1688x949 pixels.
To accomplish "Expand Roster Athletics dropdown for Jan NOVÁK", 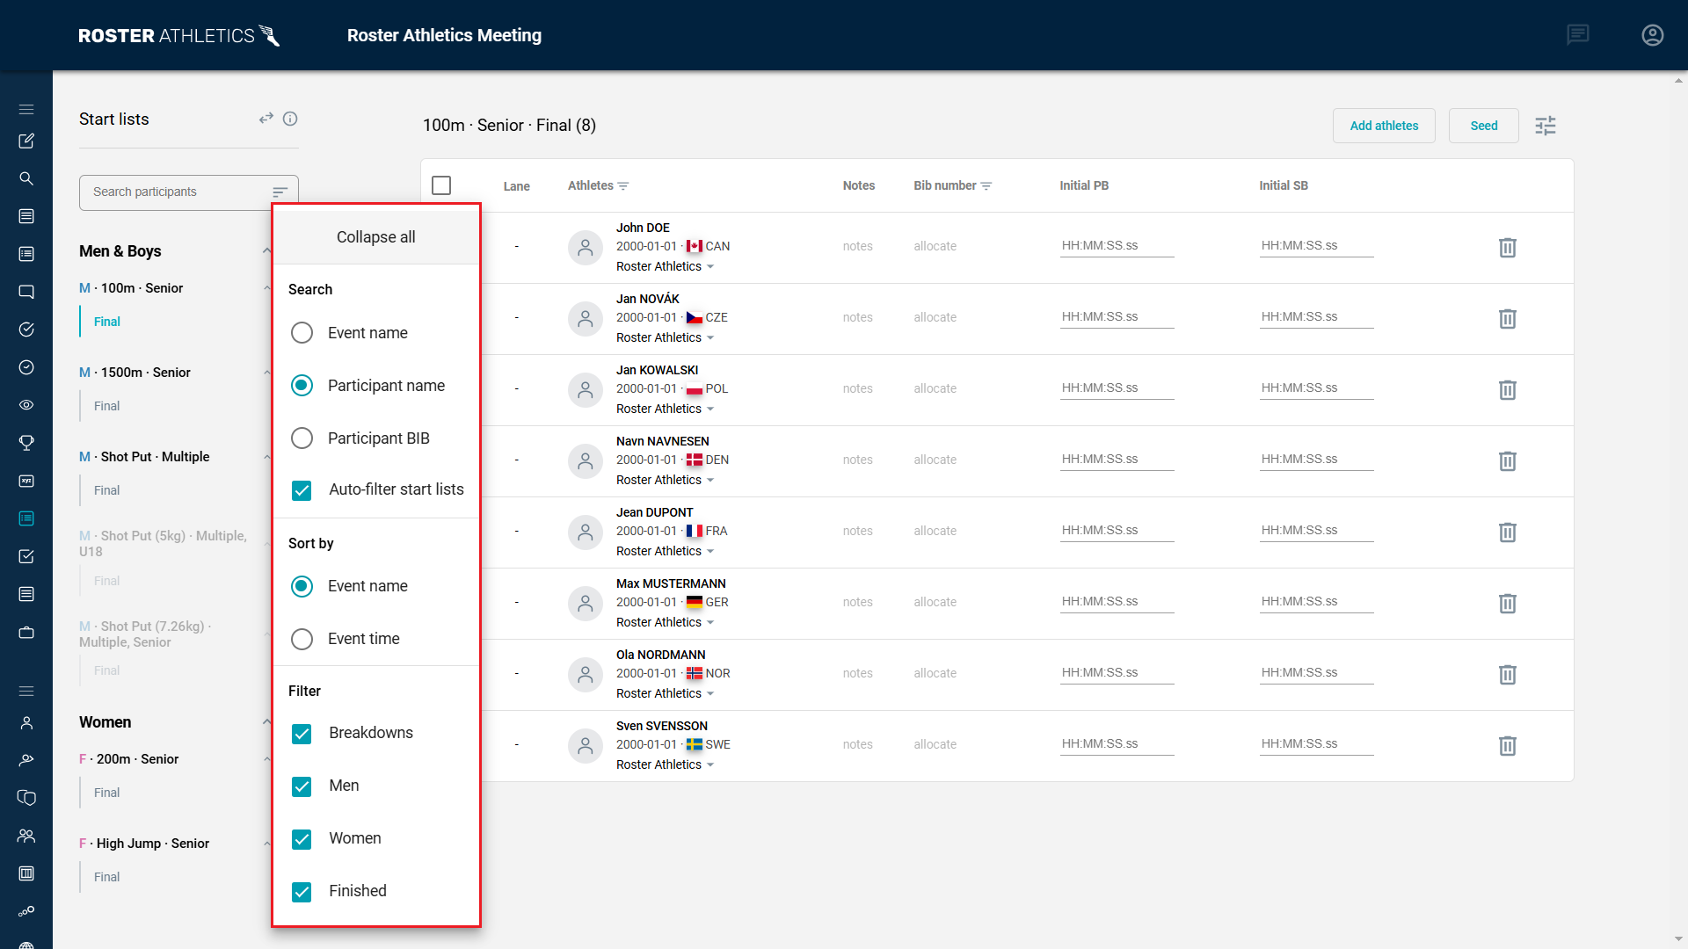I will [710, 338].
